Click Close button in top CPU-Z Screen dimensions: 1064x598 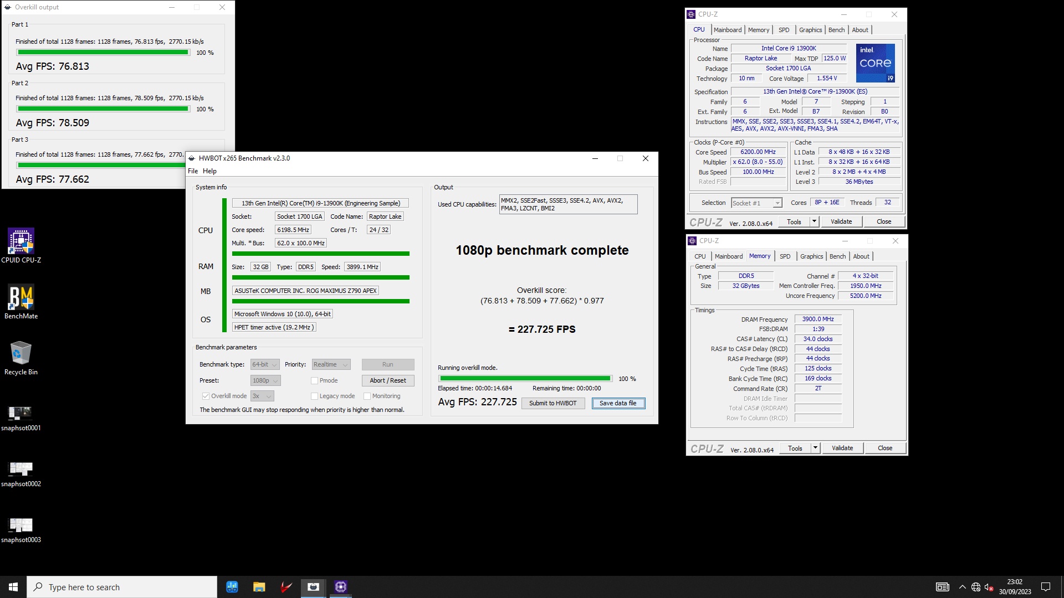[x=884, y=221]
